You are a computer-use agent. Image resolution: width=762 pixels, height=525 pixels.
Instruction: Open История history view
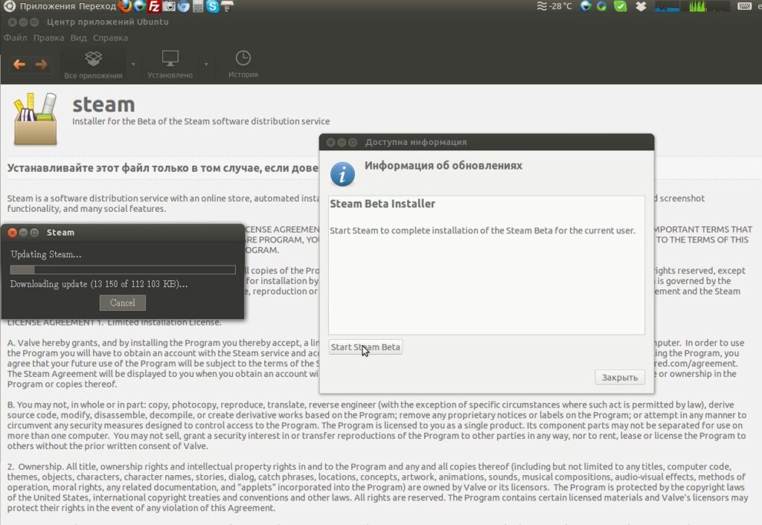click(x=243, y=65)
